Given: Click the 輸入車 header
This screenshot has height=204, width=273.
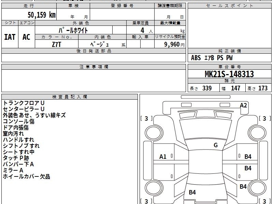Looking at the screenshot, I should click(x=140, y=37).
